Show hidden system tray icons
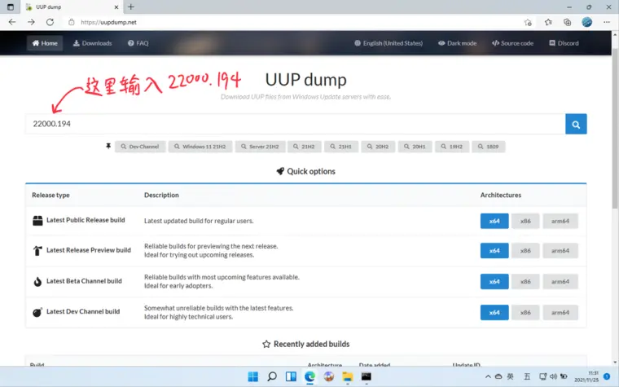Image resolution: width=619 pixels, height=387 pixels. (x=488, y=376)
